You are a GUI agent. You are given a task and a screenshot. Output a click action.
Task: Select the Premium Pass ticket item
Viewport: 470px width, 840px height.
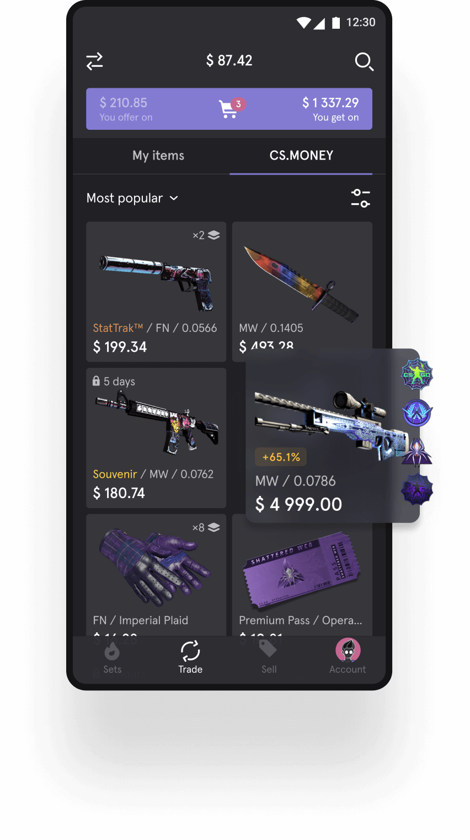302,574
